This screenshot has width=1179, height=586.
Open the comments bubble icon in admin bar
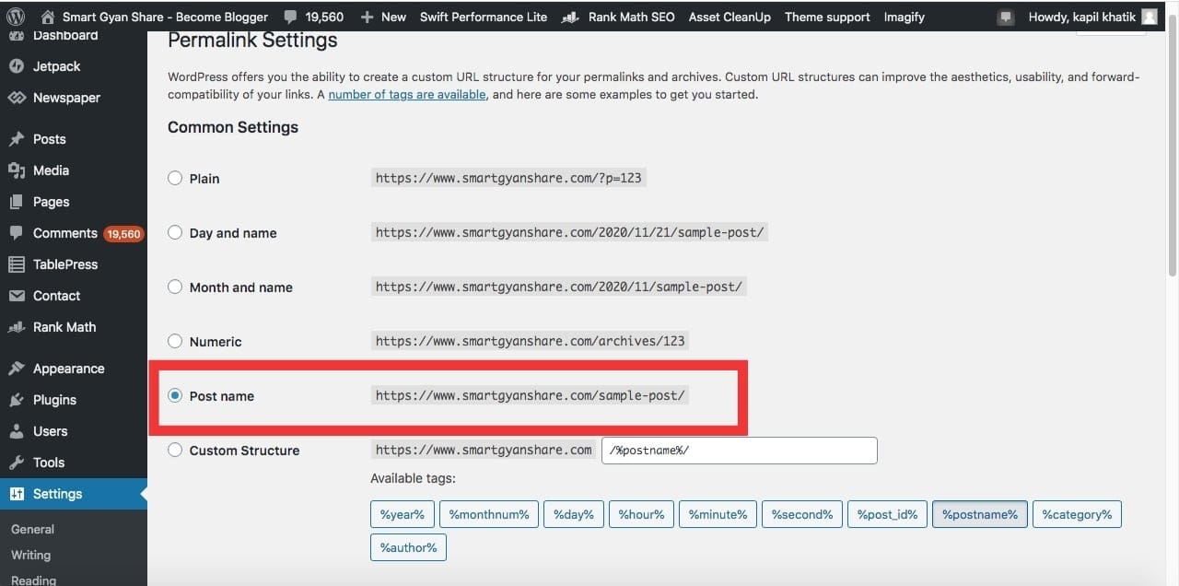(291, 17)
